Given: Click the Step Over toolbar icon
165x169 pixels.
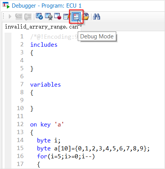Looking at the screenshot, I should 28,17.
